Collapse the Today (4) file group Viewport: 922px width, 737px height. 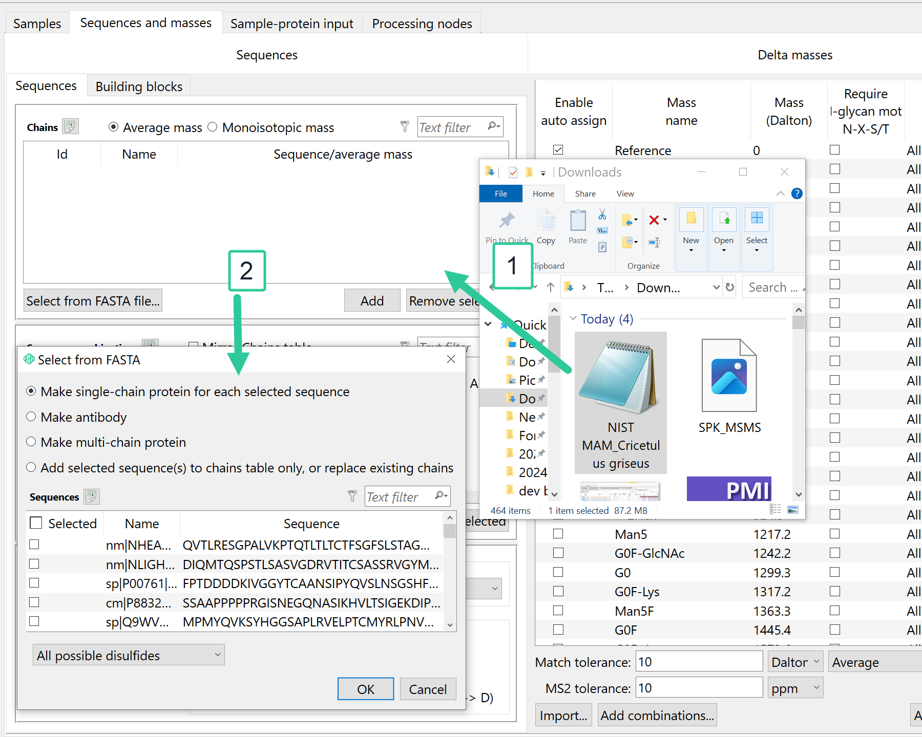coord(573,318)
